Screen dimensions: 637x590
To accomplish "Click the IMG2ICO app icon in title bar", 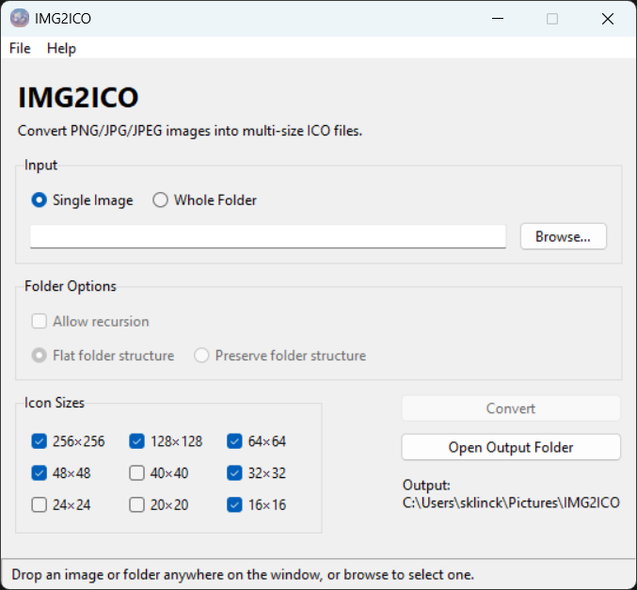I will click(x=19, y=19).
